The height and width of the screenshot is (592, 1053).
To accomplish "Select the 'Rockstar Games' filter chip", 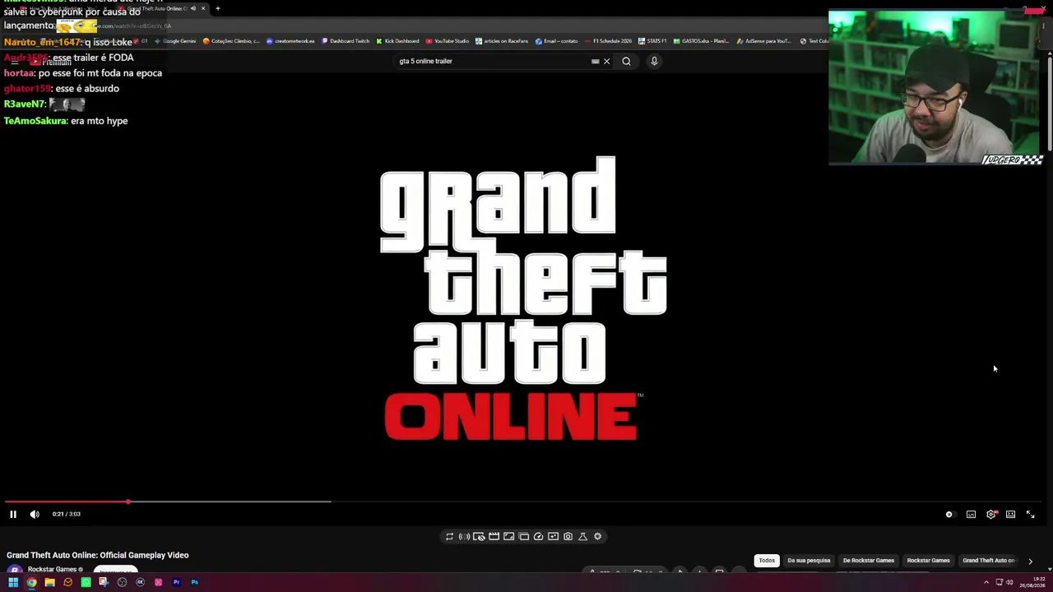I will (928, 561).
